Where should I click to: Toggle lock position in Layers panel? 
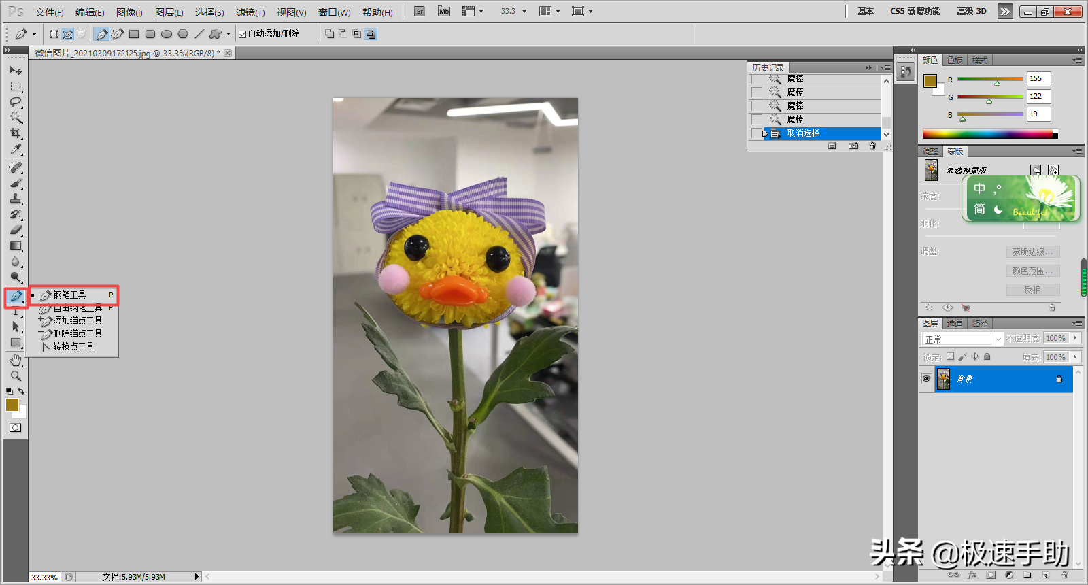coord(974,356)
